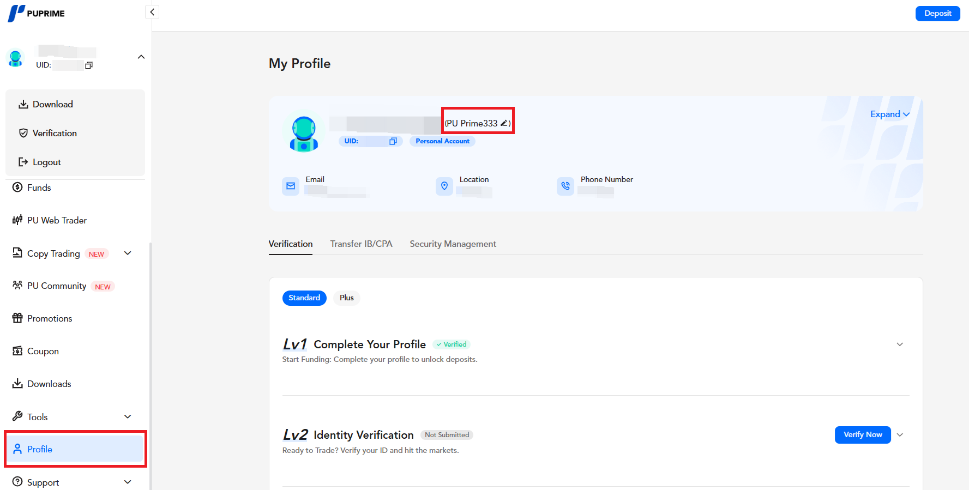Click the Copy Trading icon
This screenshot has width=969, height=490.
[17, 253]
